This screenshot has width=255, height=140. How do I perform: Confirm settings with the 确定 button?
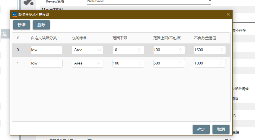201,129
